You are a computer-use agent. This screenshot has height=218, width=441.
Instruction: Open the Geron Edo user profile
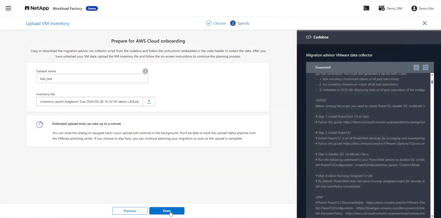coord(423,8)
